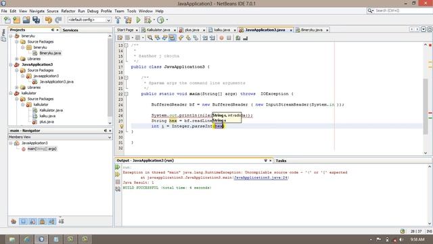Viewport: 433px width, 244px height.
Task: Toggle Show Static Members filter in Navigator
Action: point(32,222)
